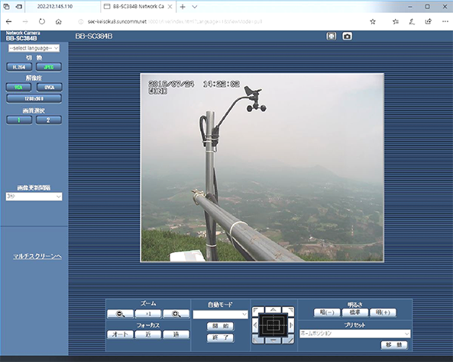Go back in browser

[x=8, y=21]
